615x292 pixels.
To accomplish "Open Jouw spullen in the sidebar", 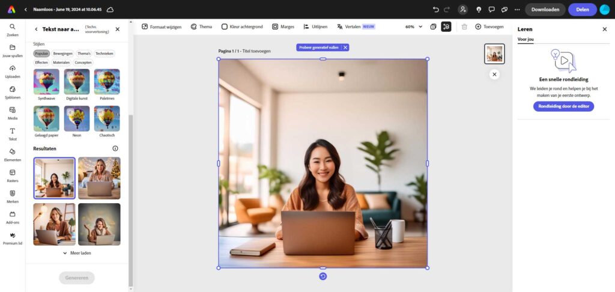I will pos(13,50).
